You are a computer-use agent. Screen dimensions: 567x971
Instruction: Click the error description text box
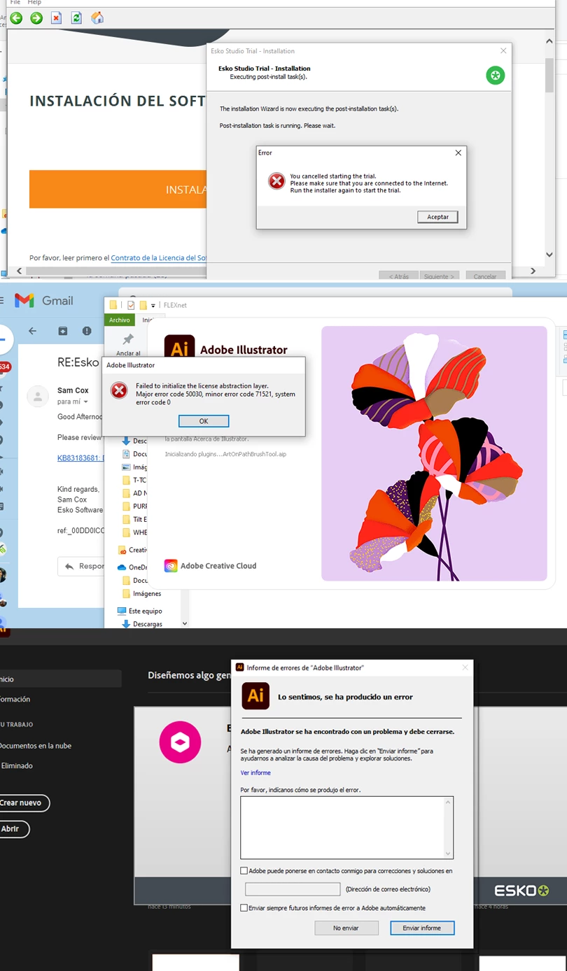tap(346, 828)
